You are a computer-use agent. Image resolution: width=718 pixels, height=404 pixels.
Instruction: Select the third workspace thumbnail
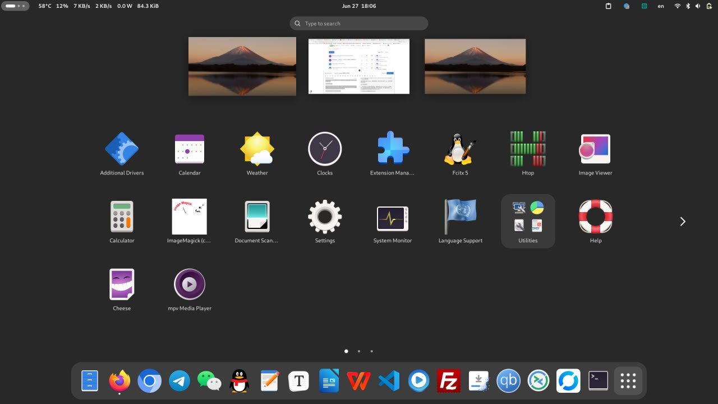pos(475,66)
